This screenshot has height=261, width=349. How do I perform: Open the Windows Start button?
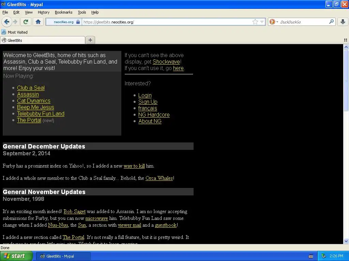pos(16,256)
